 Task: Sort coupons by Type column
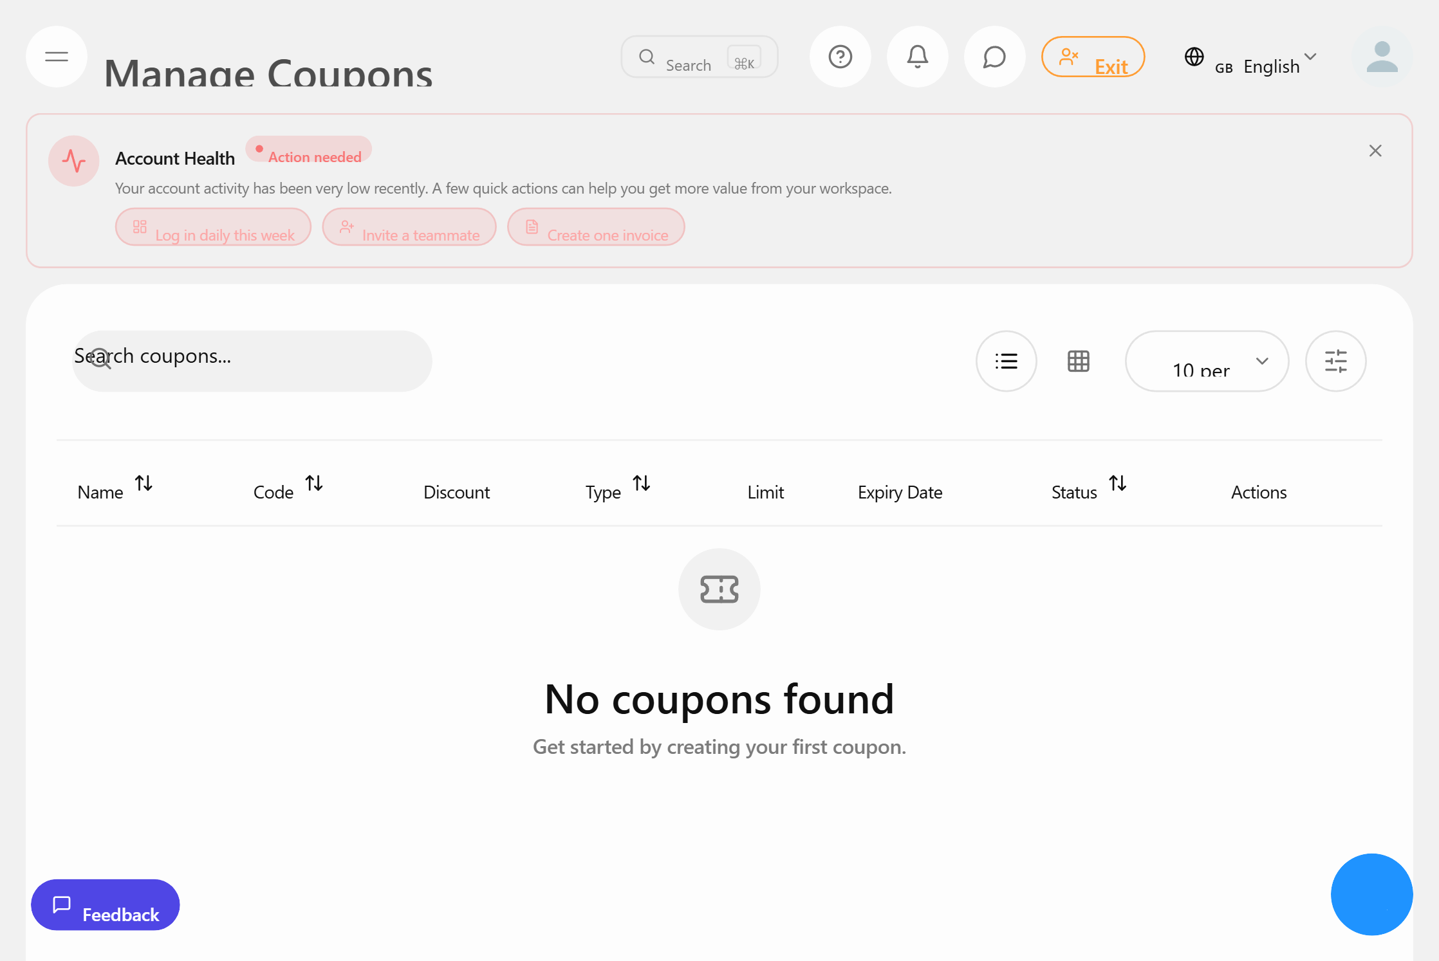(x=642, y=483)
